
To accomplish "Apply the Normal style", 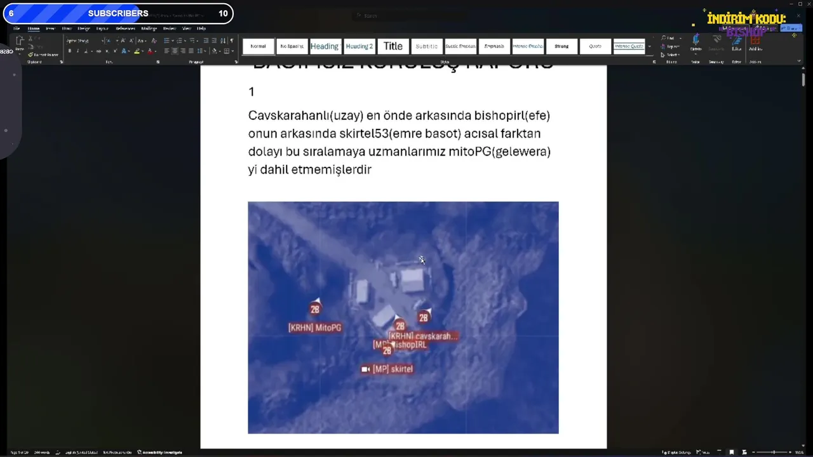I will click(x=258, y=46).
